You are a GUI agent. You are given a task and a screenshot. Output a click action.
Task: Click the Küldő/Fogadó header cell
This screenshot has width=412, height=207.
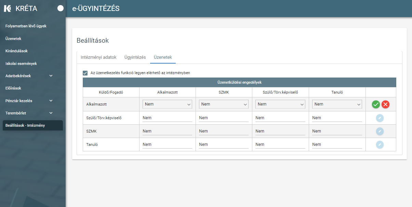(x=111, y=92)
